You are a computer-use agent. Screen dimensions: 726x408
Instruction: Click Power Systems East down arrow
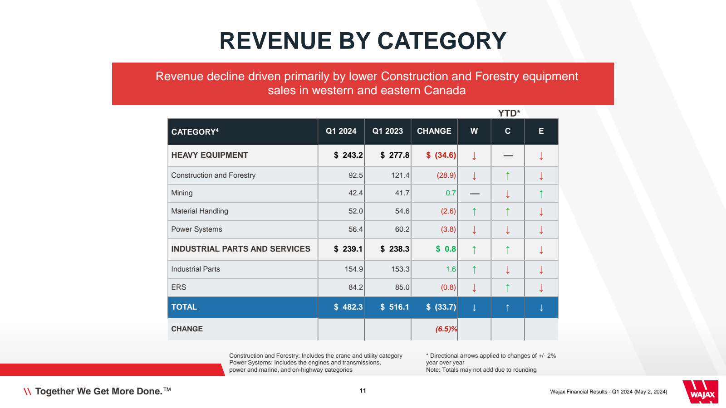pyautogui.click(x=541, y=230)
